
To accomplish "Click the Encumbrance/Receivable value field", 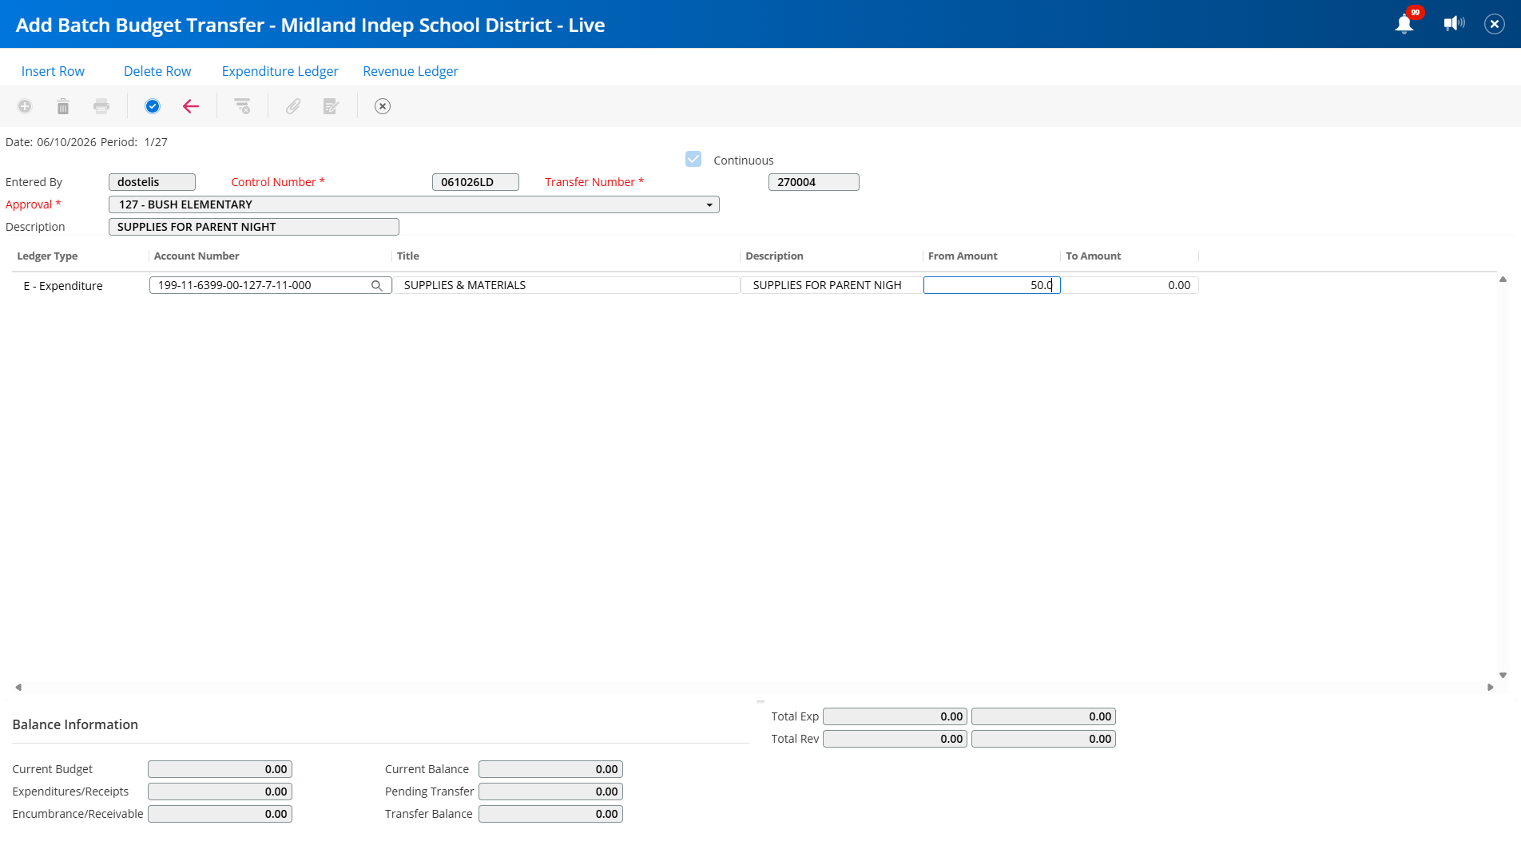I will 220,814.
